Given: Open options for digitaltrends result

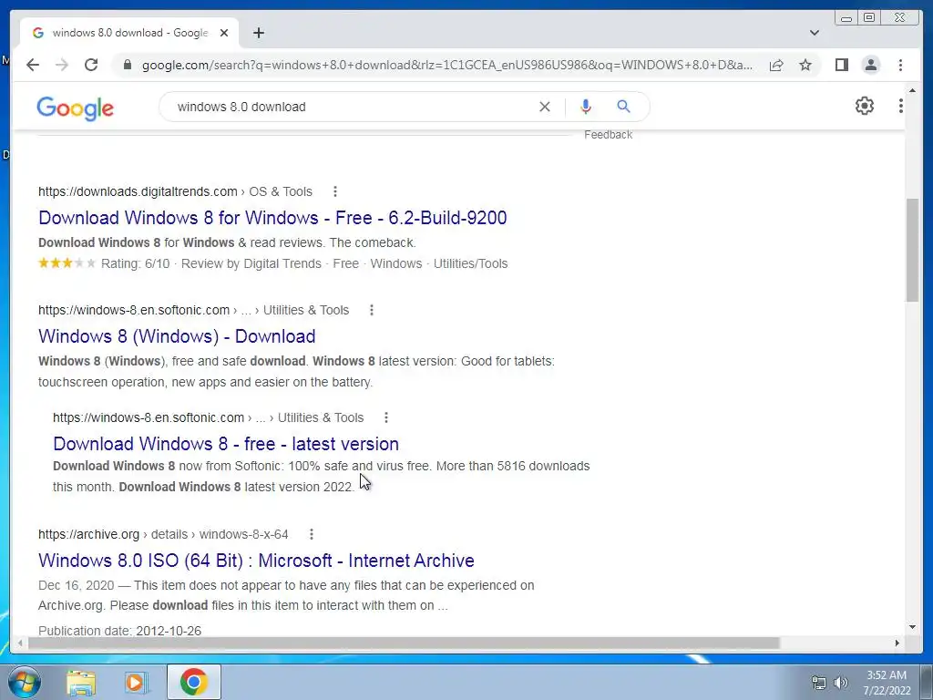Looking at the screenshot, I should pyautogui.click(x=335, y=191).
